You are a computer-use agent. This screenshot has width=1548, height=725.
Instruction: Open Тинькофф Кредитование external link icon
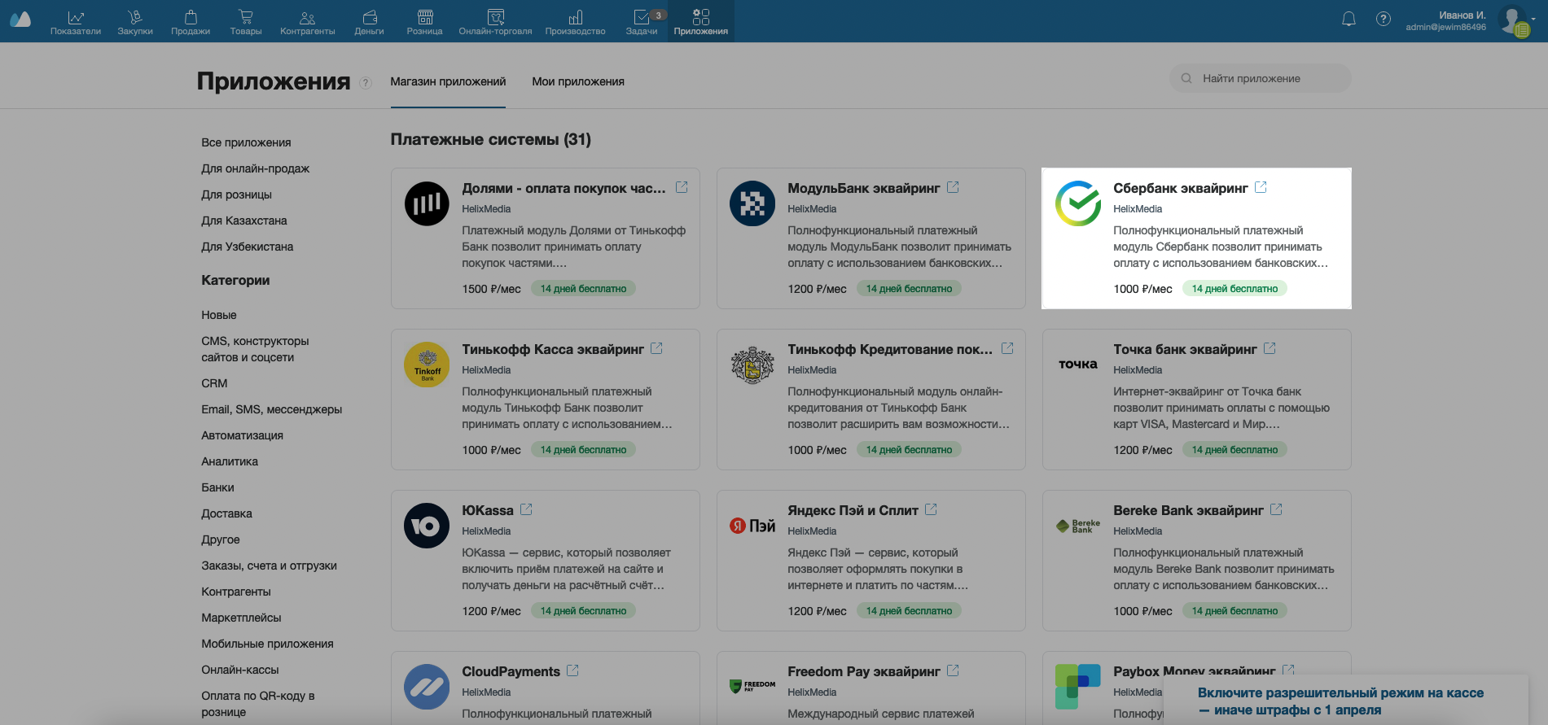[x=1007, y=348]
